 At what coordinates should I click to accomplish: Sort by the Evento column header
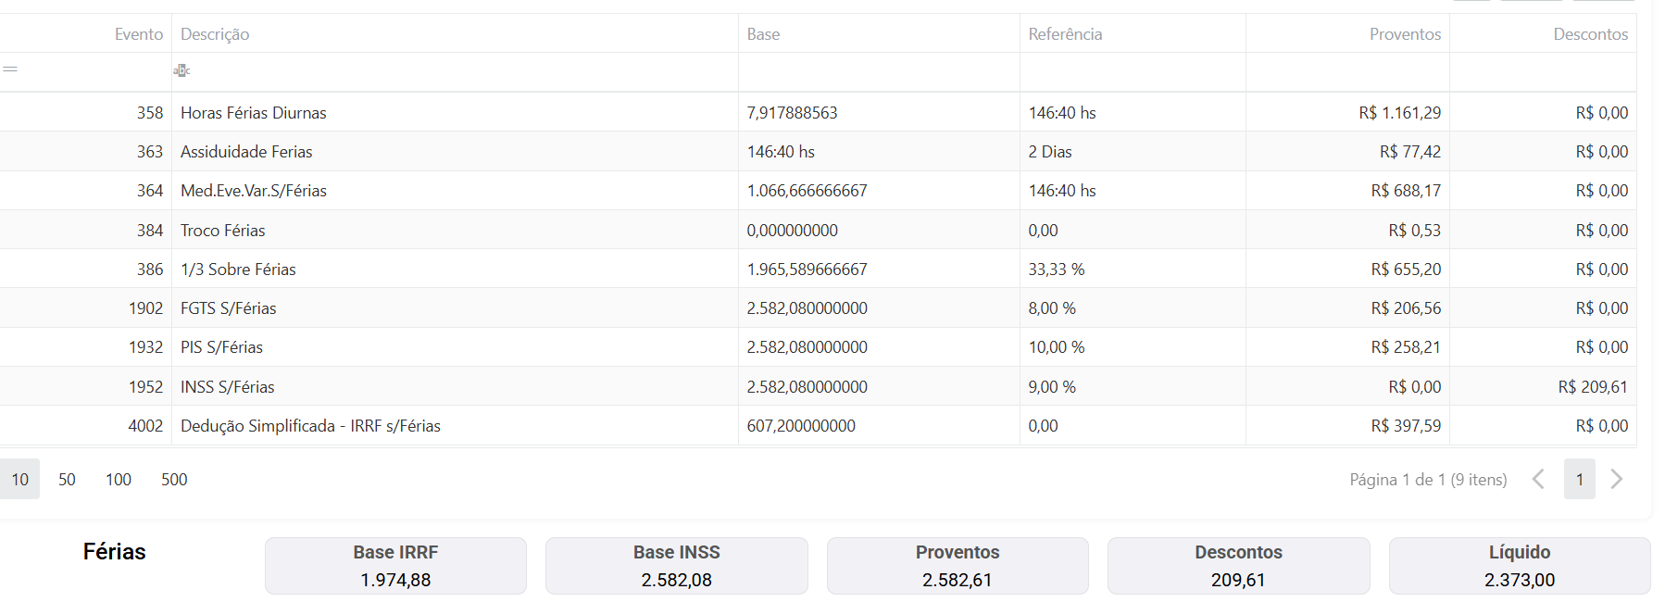pos(138,34)
